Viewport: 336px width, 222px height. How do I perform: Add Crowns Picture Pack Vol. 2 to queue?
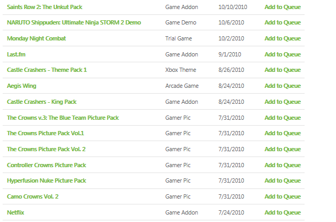click(x=283, y=149)
